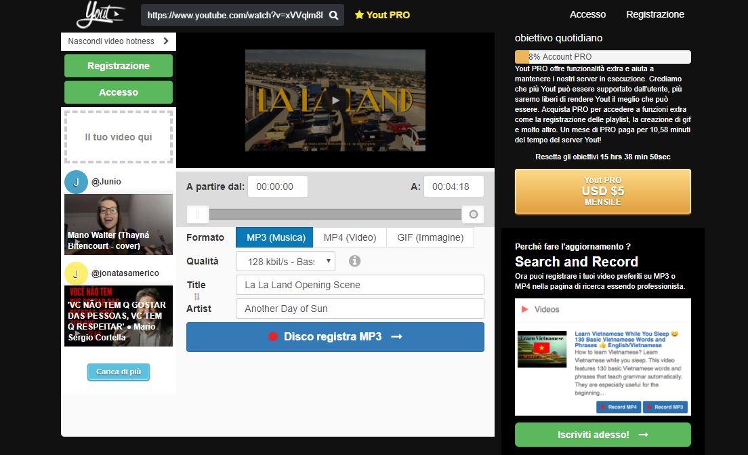Click the right end slider handle
748x455 pixels.
coord(473,214)
